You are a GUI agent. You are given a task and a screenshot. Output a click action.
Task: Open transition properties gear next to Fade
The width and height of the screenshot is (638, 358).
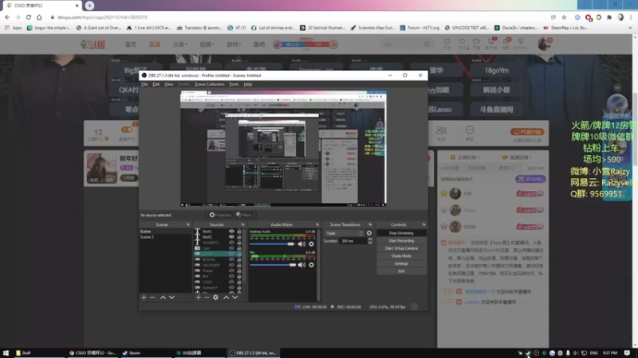tap(369, 233)
